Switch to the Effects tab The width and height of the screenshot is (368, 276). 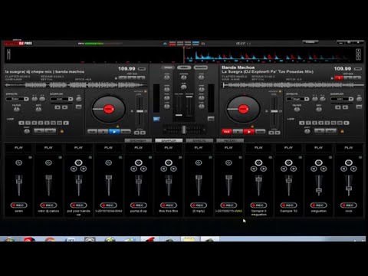[199, 140]
